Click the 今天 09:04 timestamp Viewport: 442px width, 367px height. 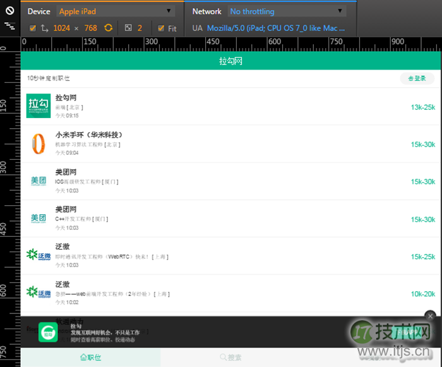(x=67, y=153)
